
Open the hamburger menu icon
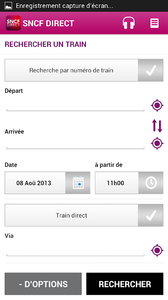(154, 23)
